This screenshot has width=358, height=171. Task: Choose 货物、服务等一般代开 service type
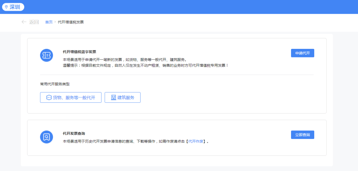pos(71,97)
